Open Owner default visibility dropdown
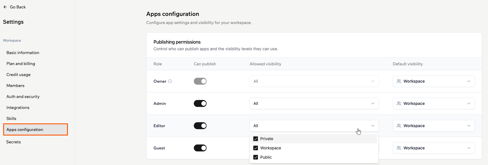This screenshot has height=165, width=488. pos(434,81)
